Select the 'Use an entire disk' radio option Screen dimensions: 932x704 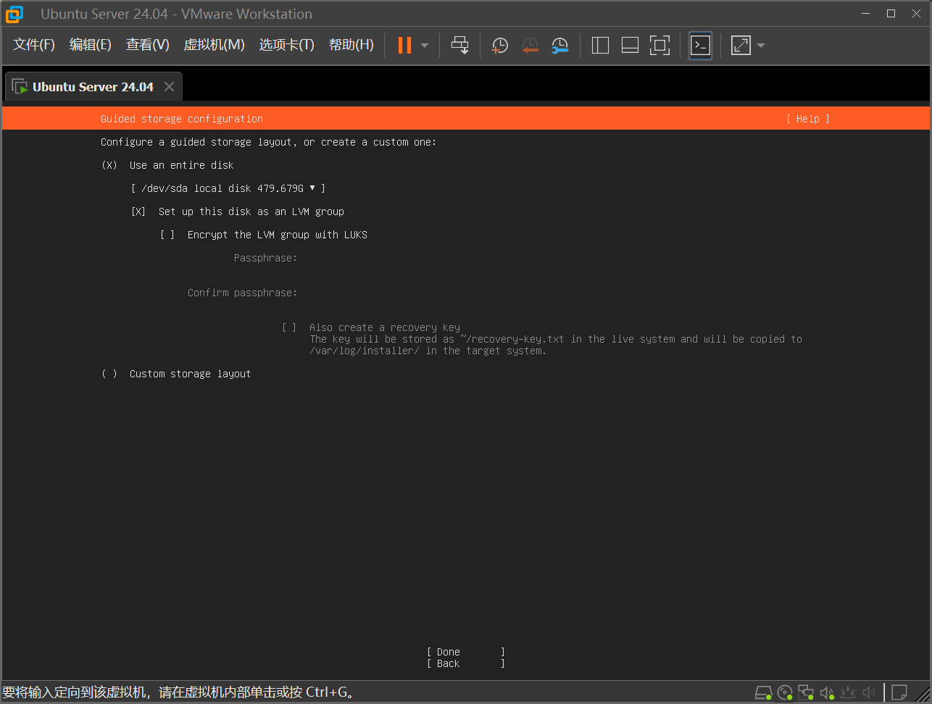point(109,165)
